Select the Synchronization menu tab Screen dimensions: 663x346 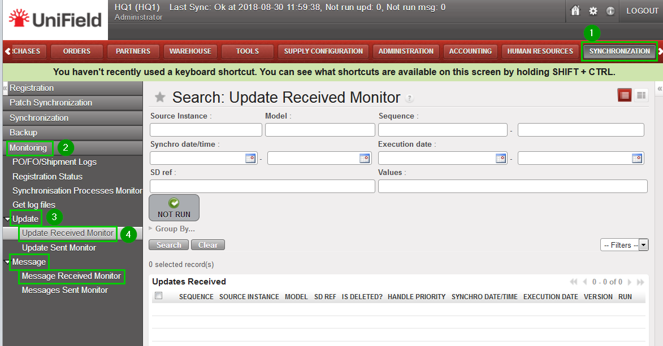[x=619, y=51]
